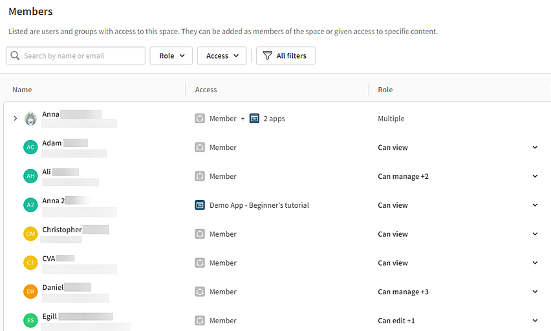Click Adam's green AC avatar
This screenshot has height=331, width=551.
point(30,147)
